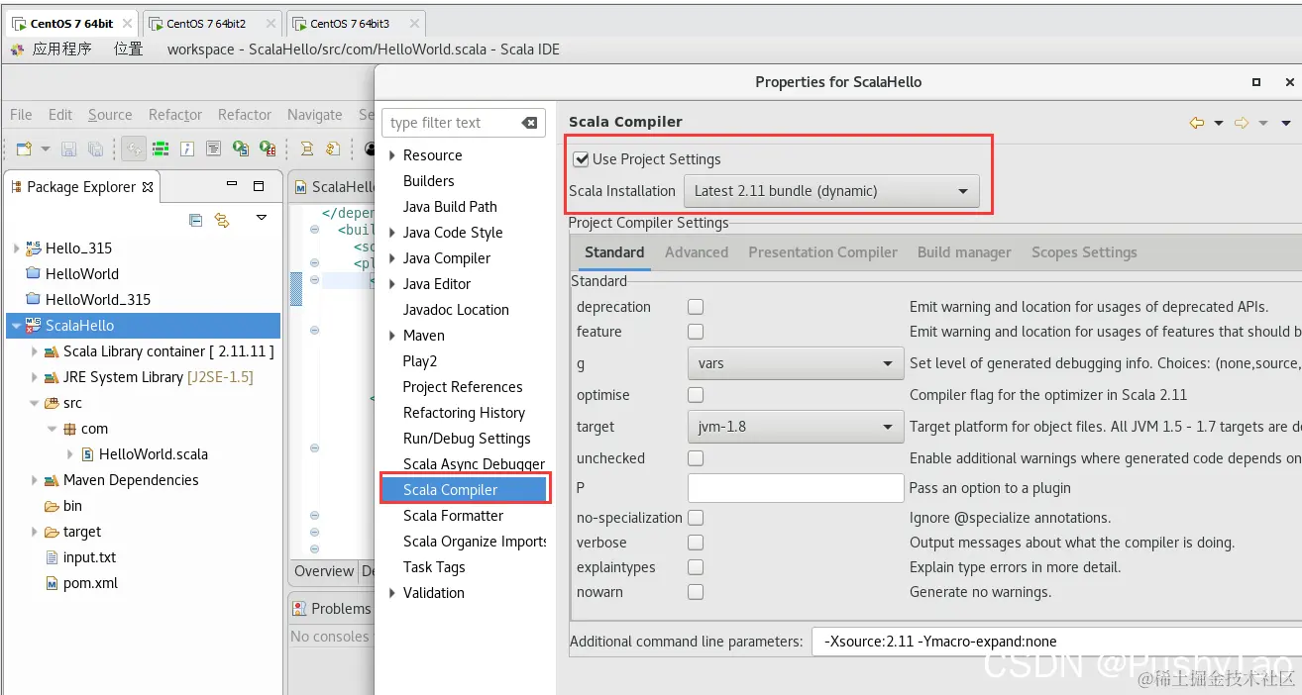This screenshot has width=1302, height=695.
Task: Open the Scala Installation dropdown
Action: (x=830, y=191)
